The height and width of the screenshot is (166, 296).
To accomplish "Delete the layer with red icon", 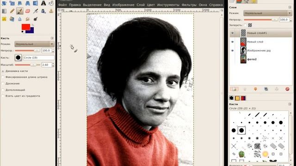I will click(x=287, y=89).
